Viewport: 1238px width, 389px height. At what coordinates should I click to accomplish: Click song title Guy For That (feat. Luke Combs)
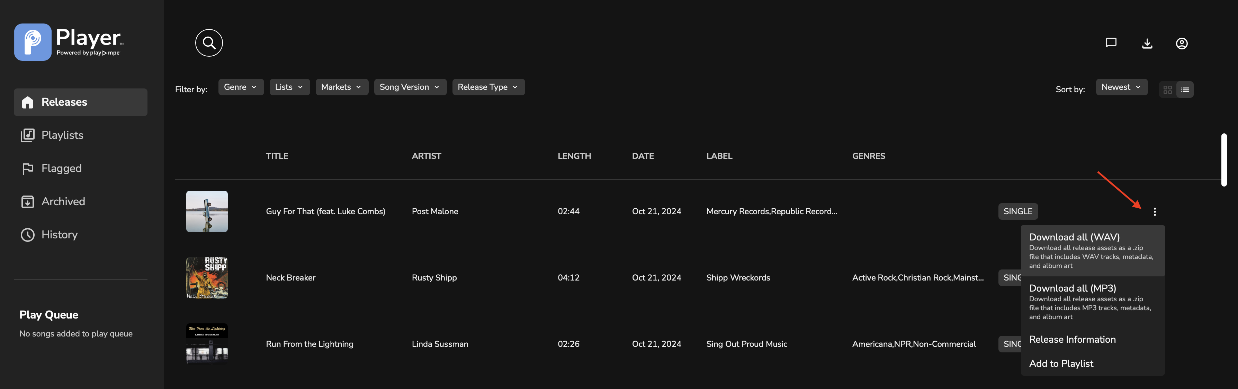(325, 211)
